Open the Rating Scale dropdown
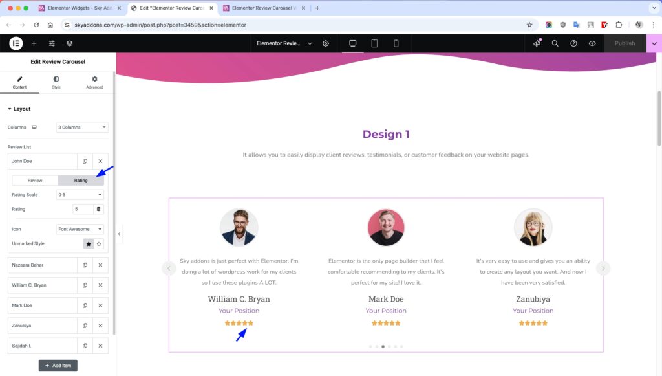 tap(80, 195)
